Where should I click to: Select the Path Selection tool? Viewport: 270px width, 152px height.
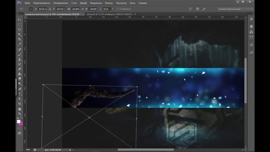click(x=20, y=99)
